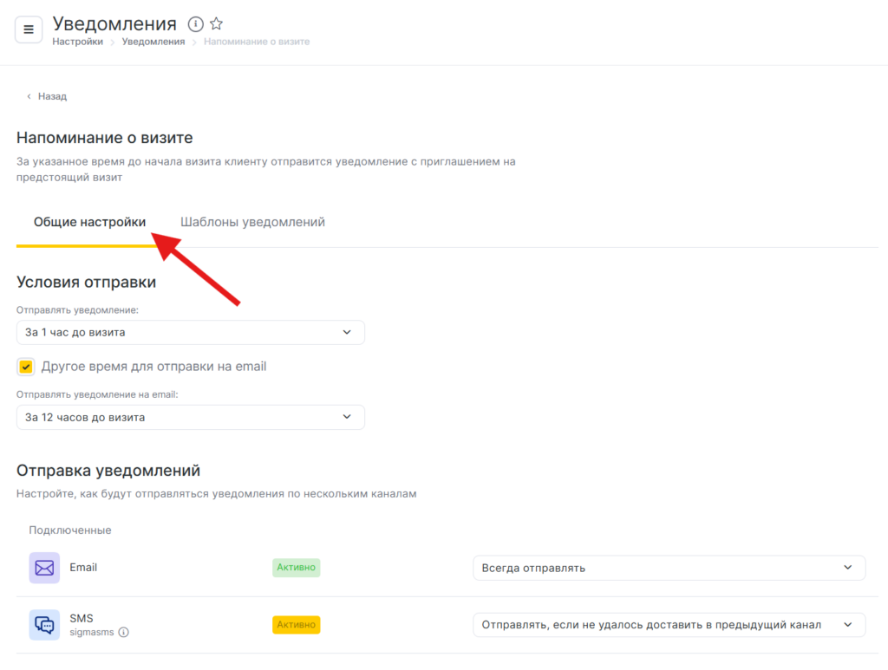Click the SMS chat bubbles icon
The width and height of the screenshot is (888, 670).
(x=44, y=624)
